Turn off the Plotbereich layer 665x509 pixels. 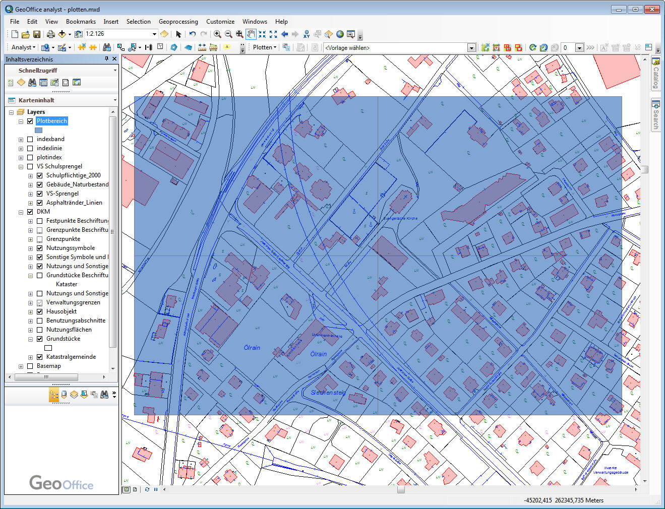tap(30, 121)
